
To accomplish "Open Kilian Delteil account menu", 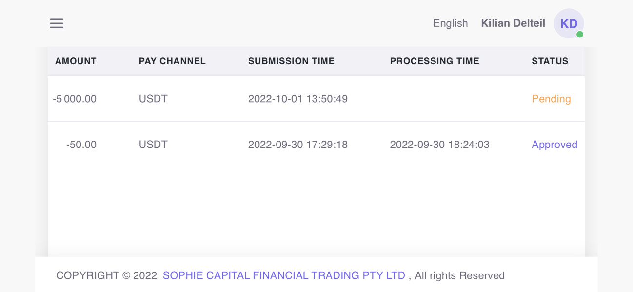I will [x=513, y=23].
